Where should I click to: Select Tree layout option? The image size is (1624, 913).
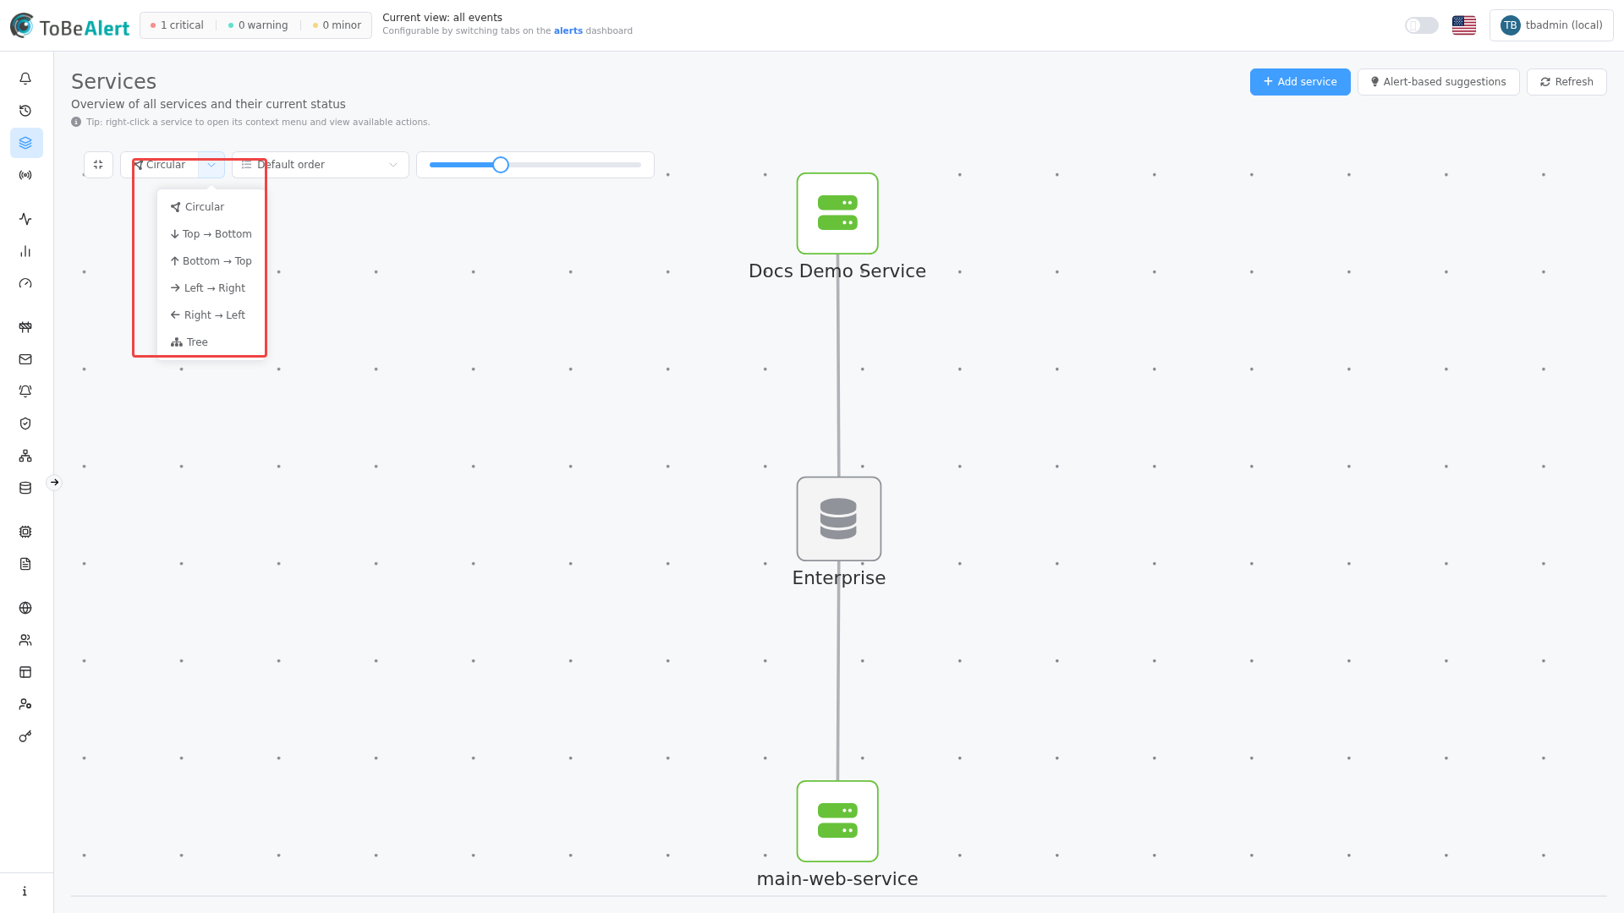click(x=211, y=342)
